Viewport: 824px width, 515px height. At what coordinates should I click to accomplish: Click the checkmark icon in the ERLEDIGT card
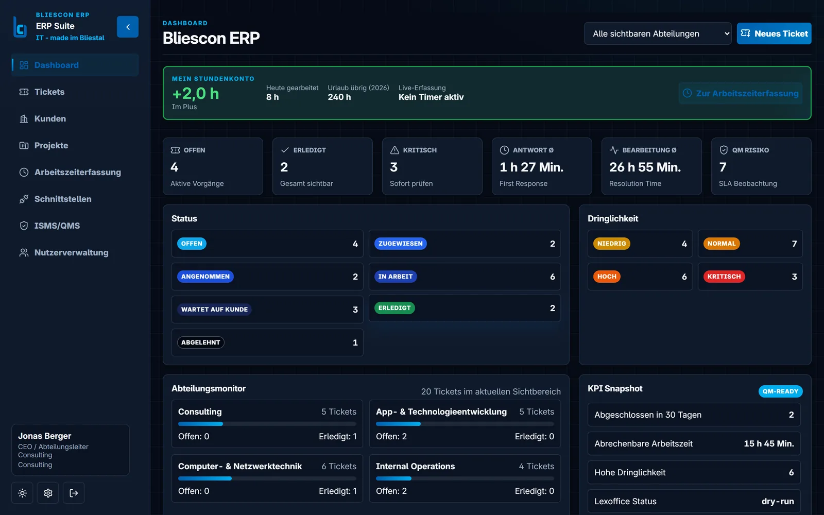coord(285,150)
